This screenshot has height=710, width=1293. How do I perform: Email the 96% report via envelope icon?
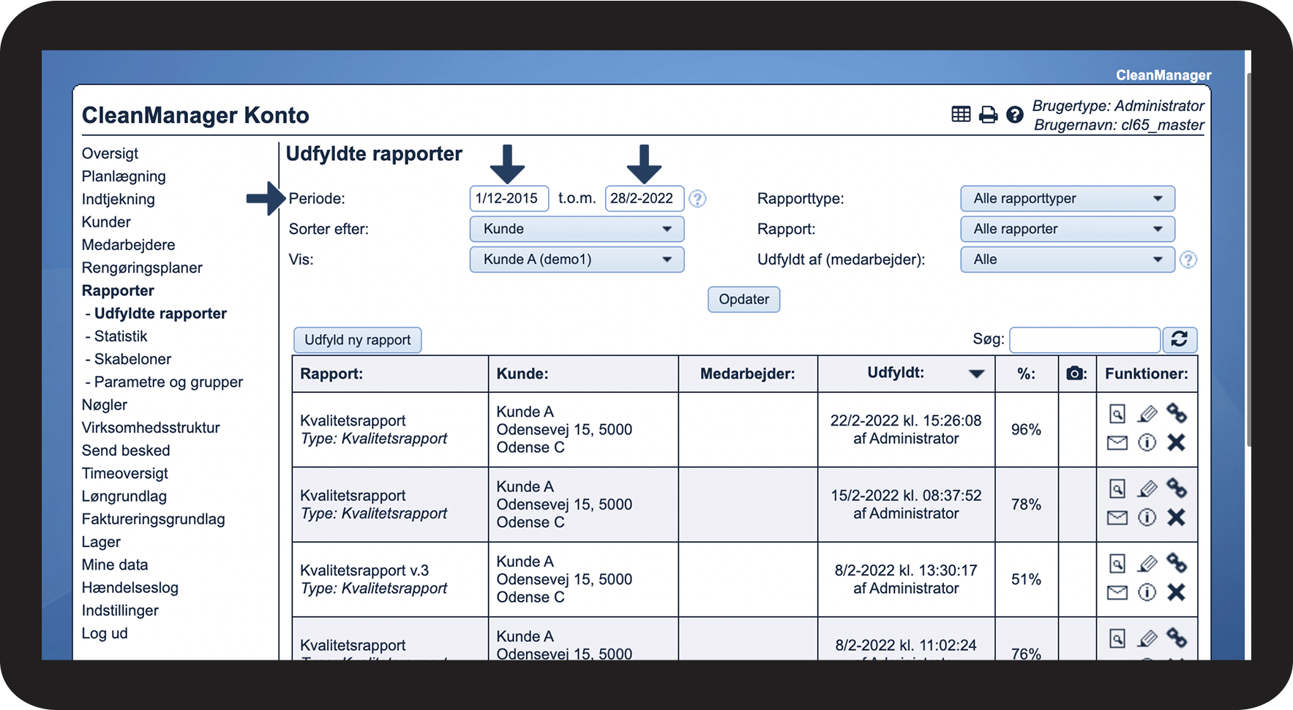[1117, 442]
